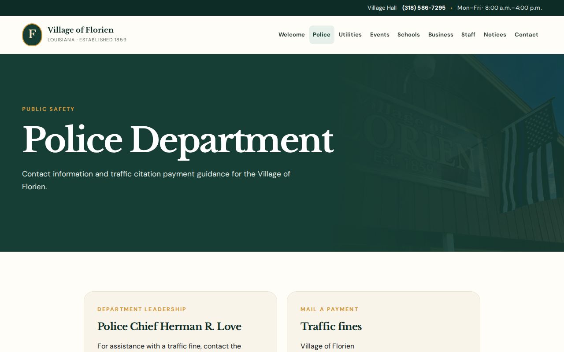Navigate to Events
Viewport: 564px width, 352px height.
pyautogui.click(x=380, y=35)
